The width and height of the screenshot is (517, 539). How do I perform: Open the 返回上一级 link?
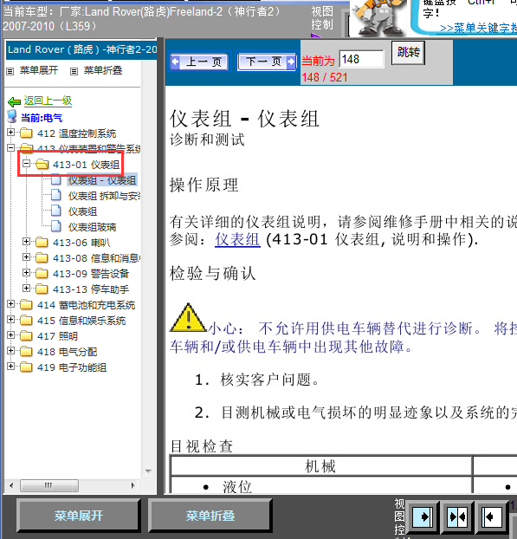point(48,101)
